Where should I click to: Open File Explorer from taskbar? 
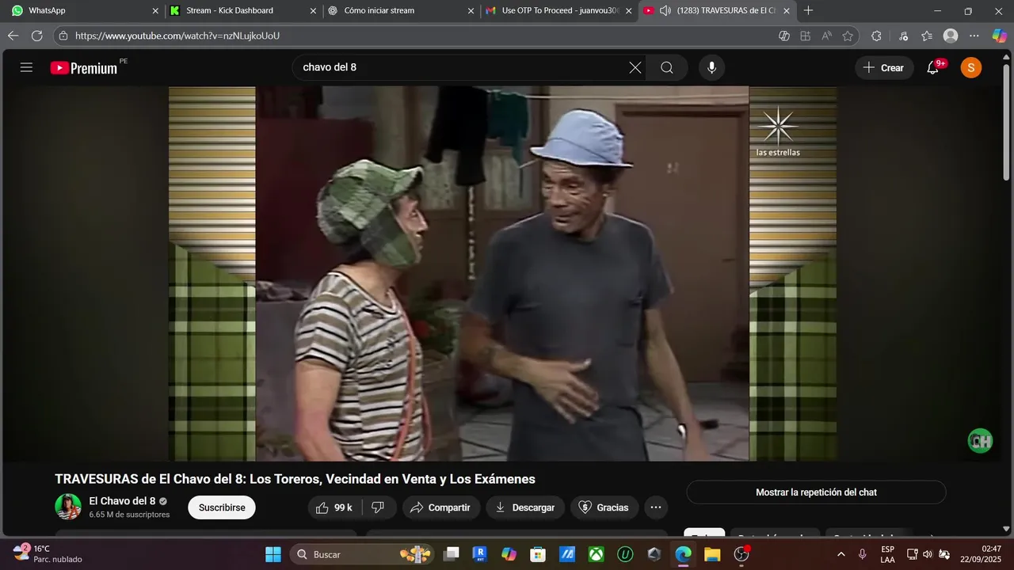[712, 554]
